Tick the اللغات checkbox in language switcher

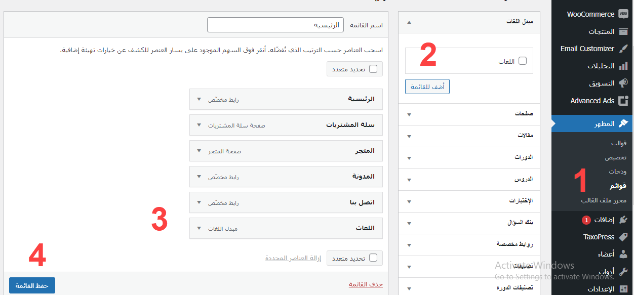523,61
